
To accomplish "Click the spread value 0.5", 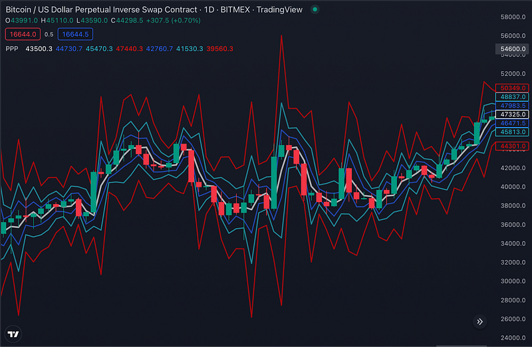I will (49, 35).
